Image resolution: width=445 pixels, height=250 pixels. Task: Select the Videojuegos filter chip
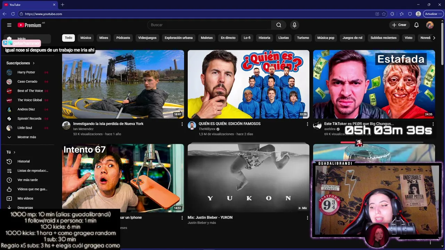coord(147,38)
